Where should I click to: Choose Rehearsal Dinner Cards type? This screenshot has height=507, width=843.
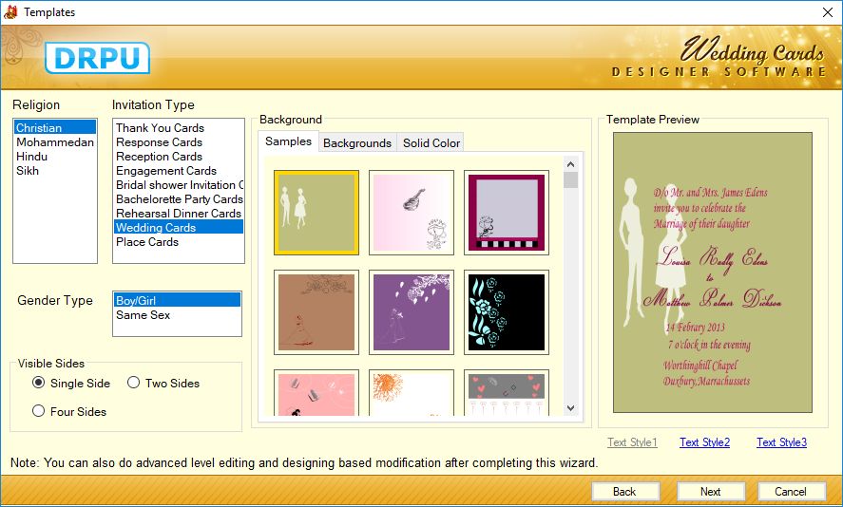pos(179,214)
